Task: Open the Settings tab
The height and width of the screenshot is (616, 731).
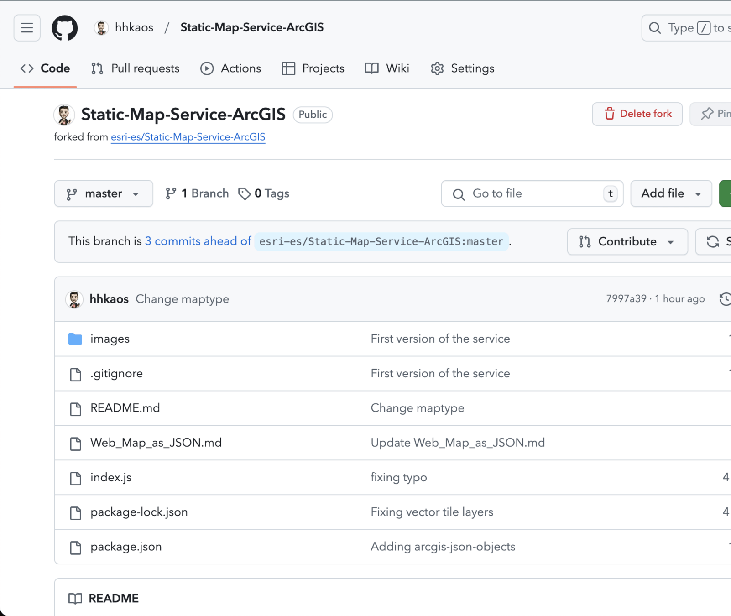Action: pos(463,68)
